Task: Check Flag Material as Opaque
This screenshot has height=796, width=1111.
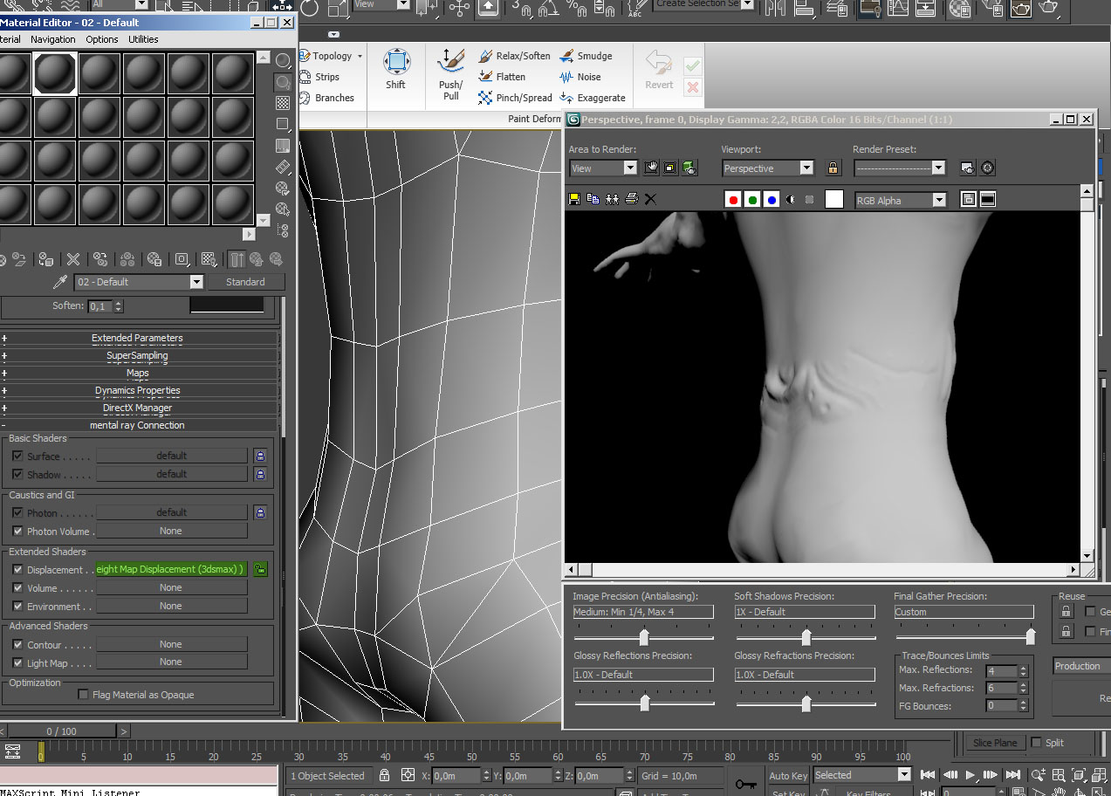Action: click(x=84, y=695)
